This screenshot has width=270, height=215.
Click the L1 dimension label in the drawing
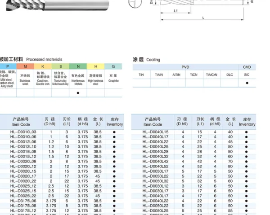coord(175,11)
